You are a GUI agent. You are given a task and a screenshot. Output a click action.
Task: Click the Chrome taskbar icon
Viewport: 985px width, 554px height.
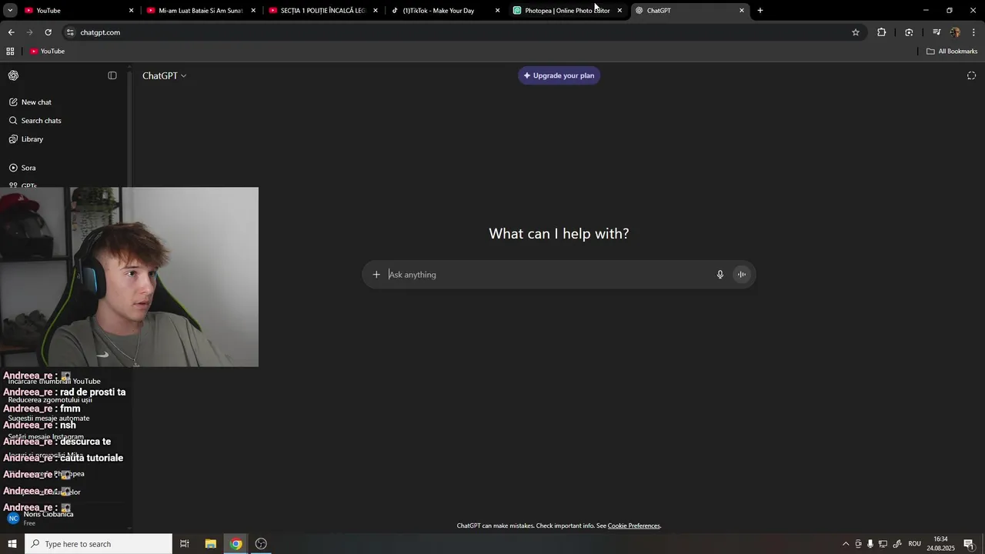point(236,544)
